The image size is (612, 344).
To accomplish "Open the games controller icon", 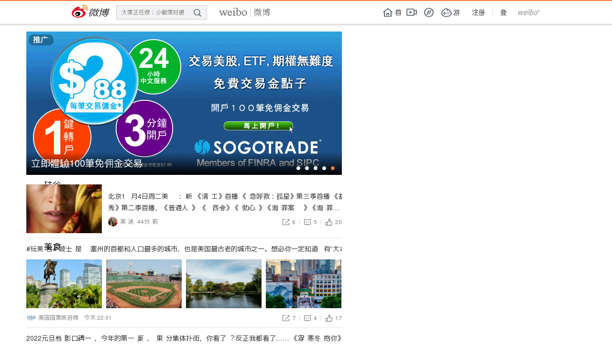I will coord(447,12).
